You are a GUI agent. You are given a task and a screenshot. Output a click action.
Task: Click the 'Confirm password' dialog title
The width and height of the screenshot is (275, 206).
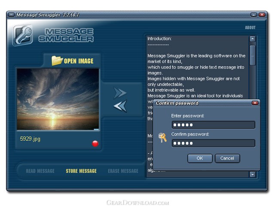click(177, 103)
